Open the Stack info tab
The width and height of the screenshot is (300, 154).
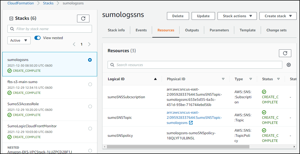(116, 30)
